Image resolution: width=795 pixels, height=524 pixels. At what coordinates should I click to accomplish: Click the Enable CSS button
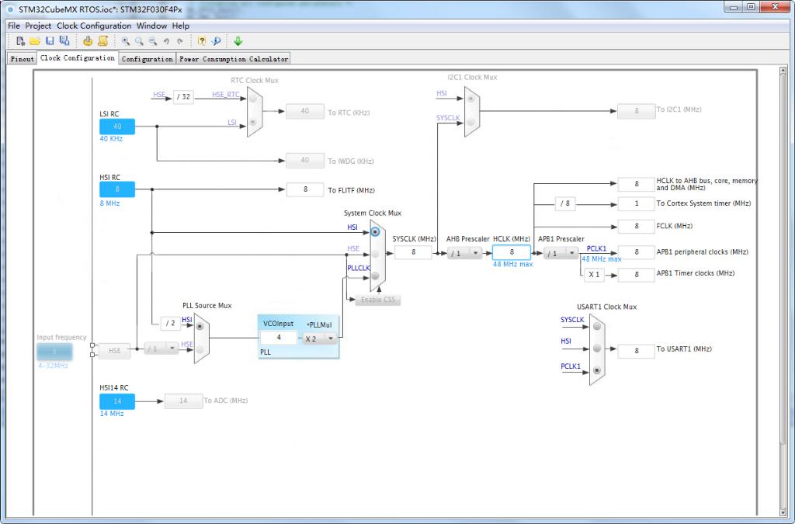(378, 300)
